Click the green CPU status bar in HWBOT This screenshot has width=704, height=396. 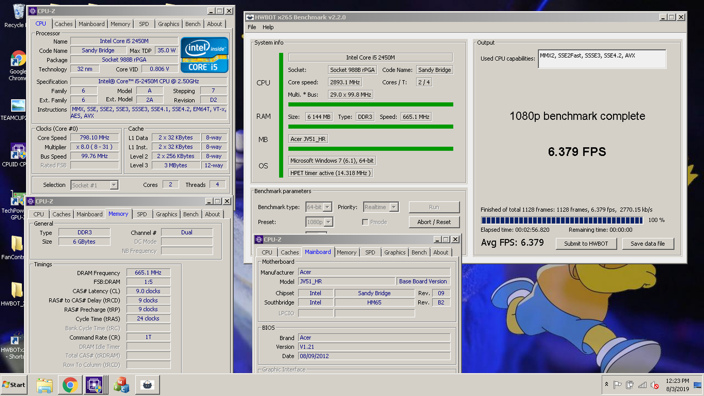[x=371, y=105]
